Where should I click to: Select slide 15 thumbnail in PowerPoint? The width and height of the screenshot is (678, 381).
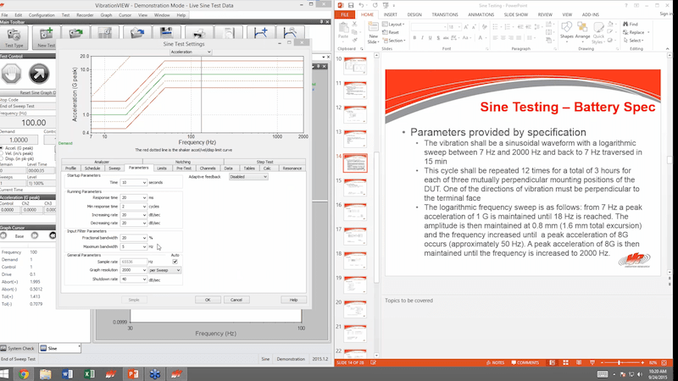tap(355, 187)
